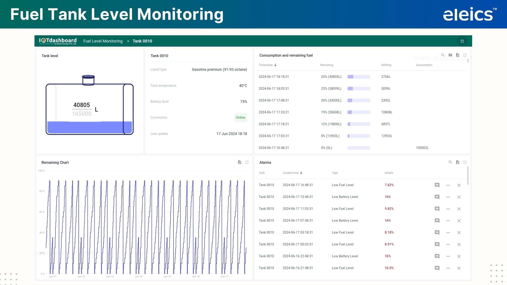Export the Alarms table data
Screen dimensions: 507x285
tap(458, 162)
